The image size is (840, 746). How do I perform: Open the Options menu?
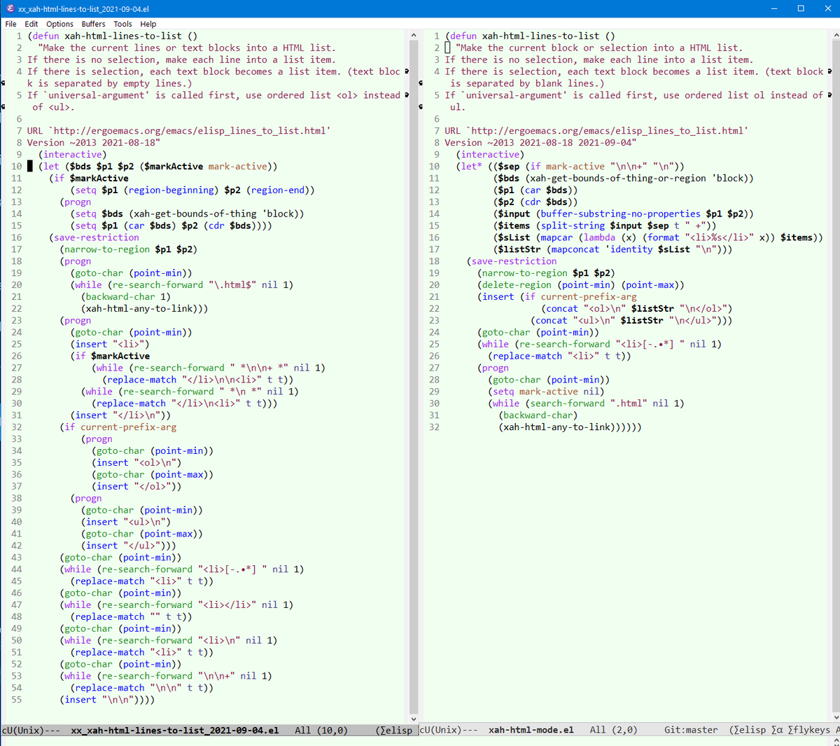coord(59,23)
